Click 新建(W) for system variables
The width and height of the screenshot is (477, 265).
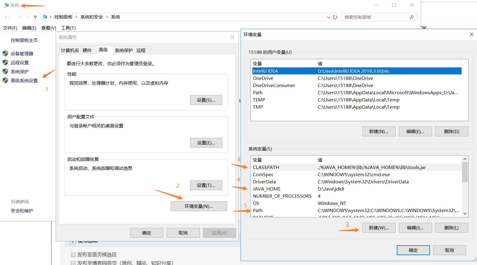click(x=379, y=228)
